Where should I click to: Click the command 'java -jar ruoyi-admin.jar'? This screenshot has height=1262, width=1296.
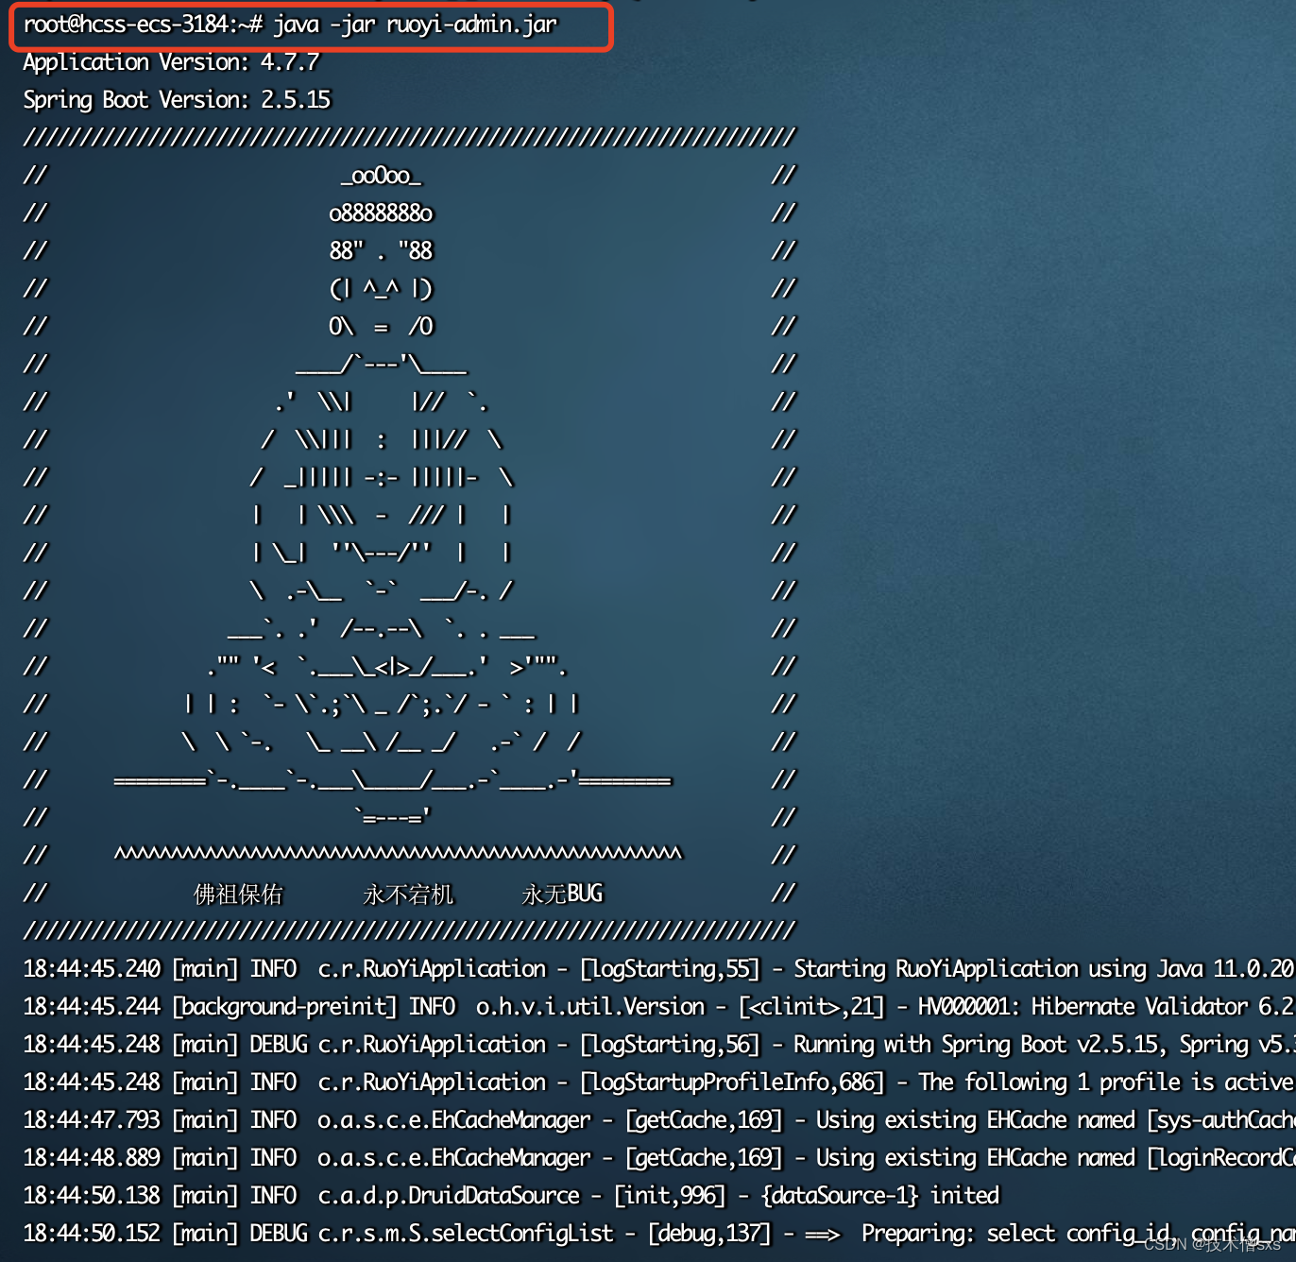(x=416, y=26)
